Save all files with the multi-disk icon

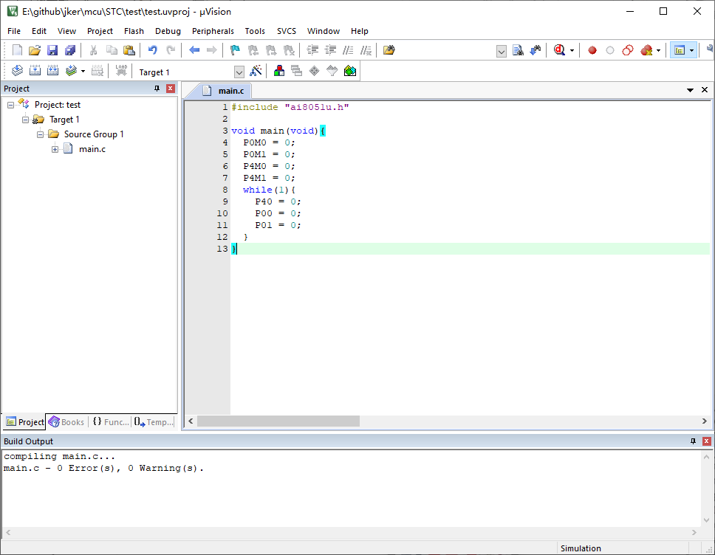(x=70, y=50)
